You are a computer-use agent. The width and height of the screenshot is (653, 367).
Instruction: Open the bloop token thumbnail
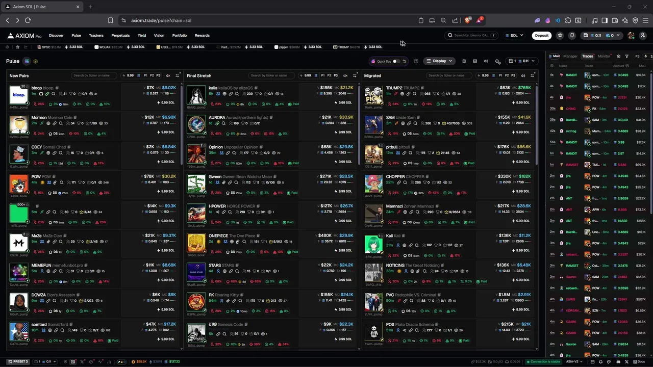click(x=18, y=95)
